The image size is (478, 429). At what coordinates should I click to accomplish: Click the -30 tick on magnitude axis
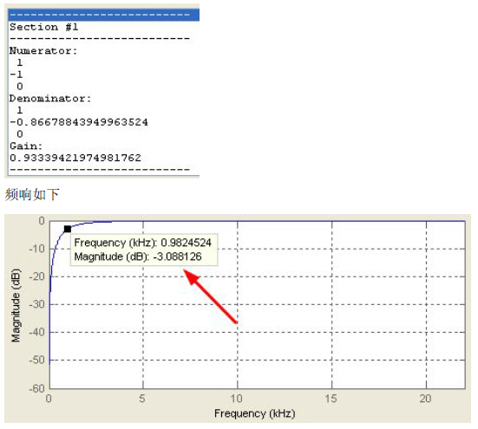(37, 304)
